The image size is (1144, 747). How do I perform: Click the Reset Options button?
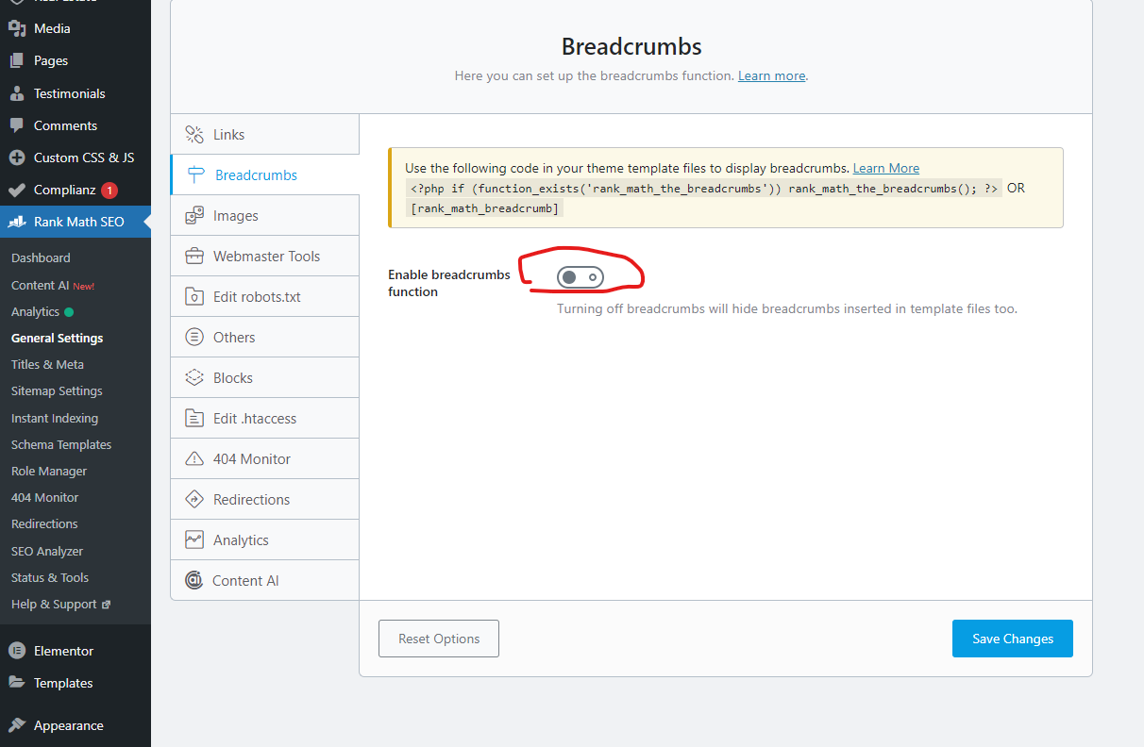(439, 639)
